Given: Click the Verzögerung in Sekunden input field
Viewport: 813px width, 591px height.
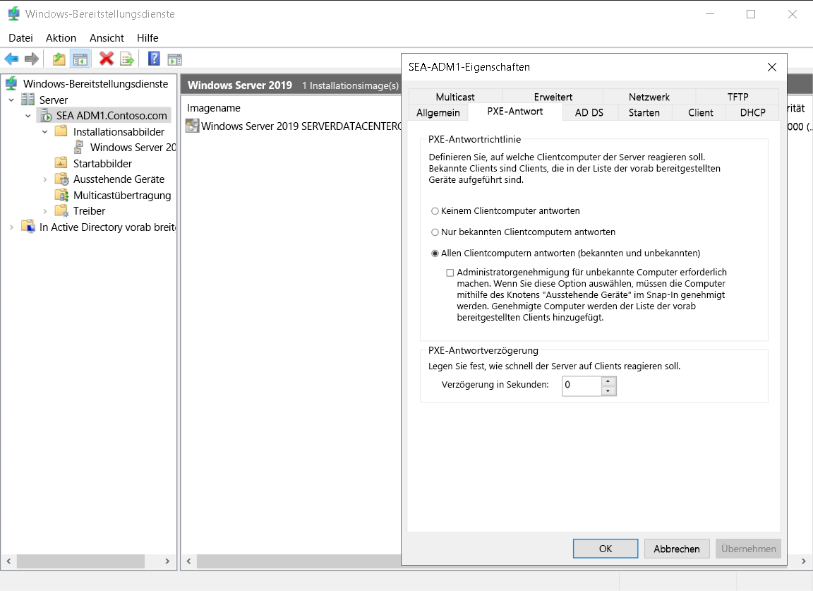Looking at the screenshot, I should point(582,386).
